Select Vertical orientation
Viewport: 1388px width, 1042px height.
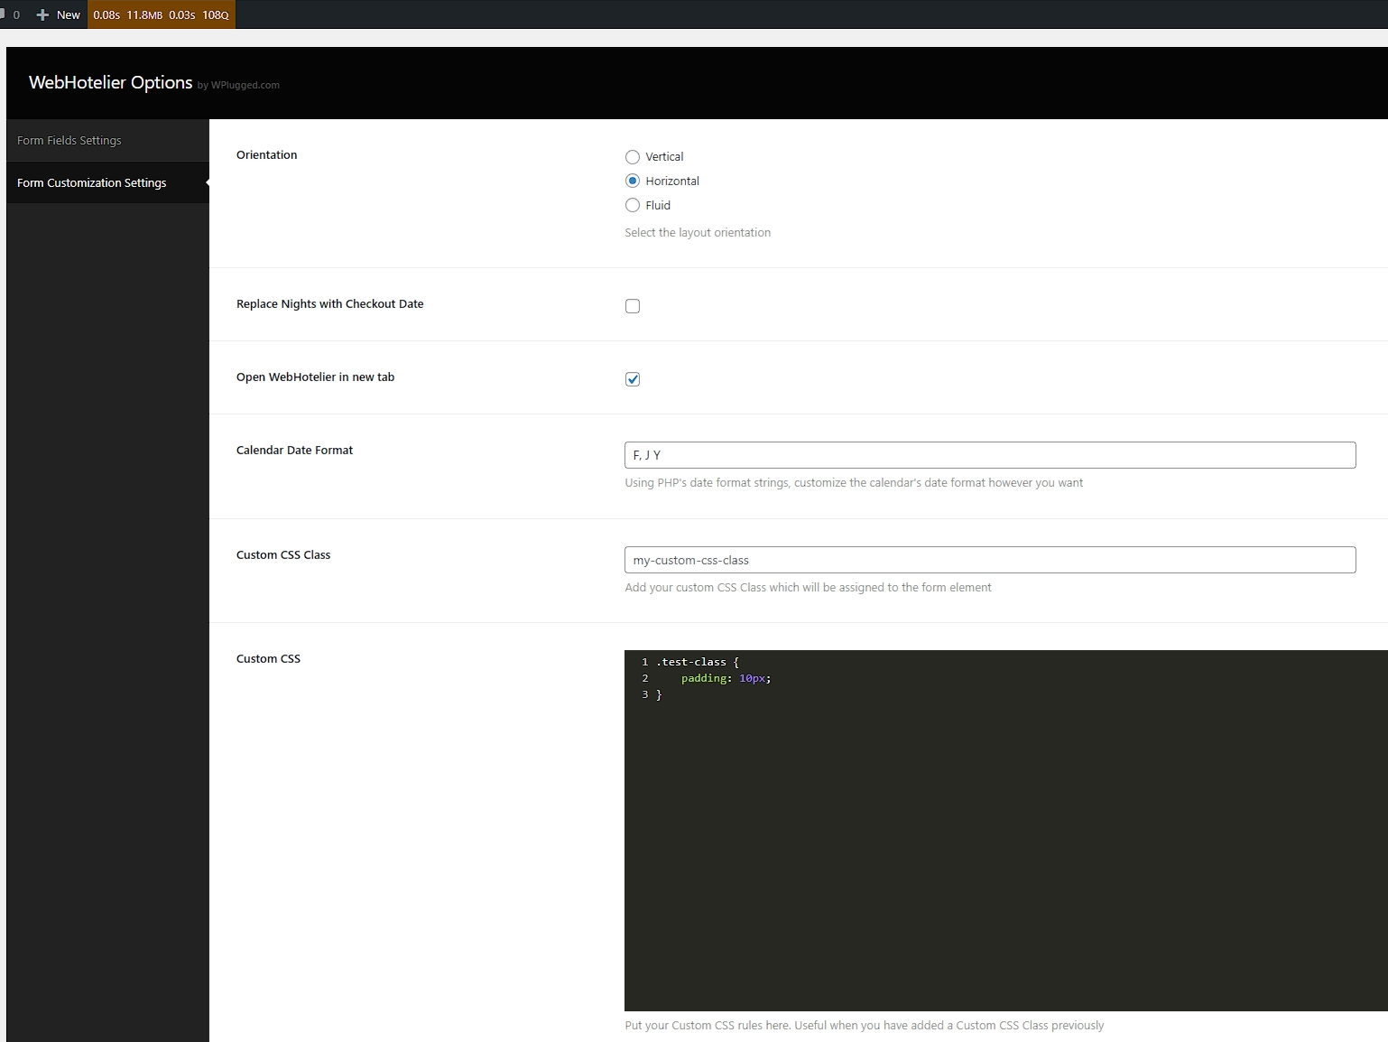pyautogui.click(x=633, y=156)
